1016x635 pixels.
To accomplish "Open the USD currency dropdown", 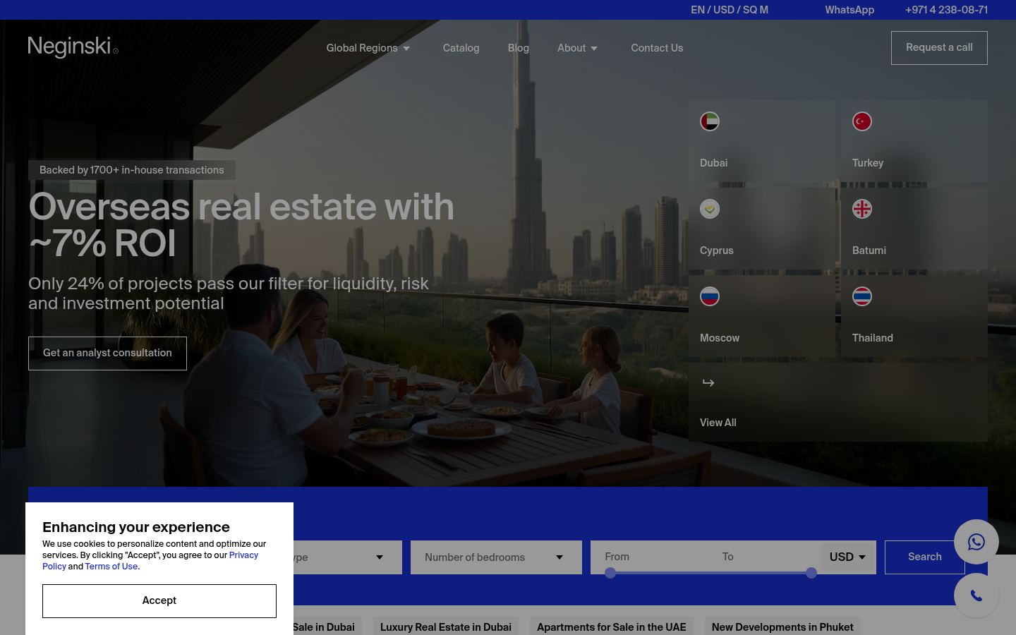I will (x=848, y=557).
